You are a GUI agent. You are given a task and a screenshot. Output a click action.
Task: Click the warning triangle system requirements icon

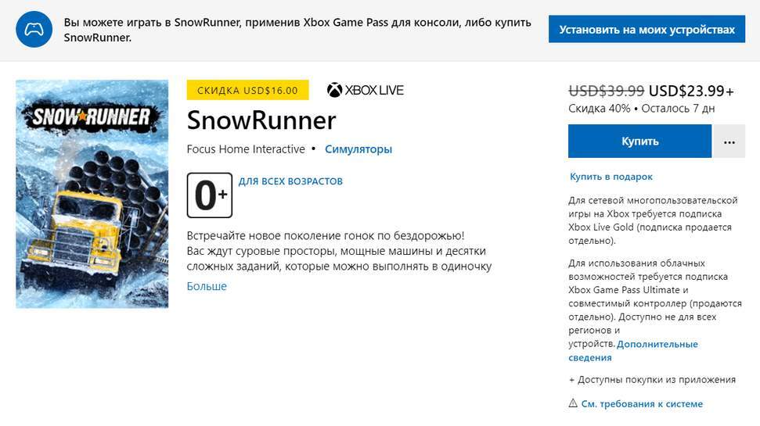click(573, 404)
